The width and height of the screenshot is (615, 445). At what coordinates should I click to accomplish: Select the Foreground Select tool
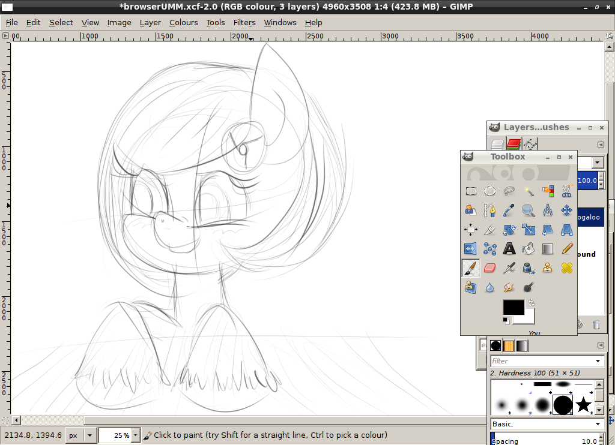pyautogui.click(x=471, y=211)
